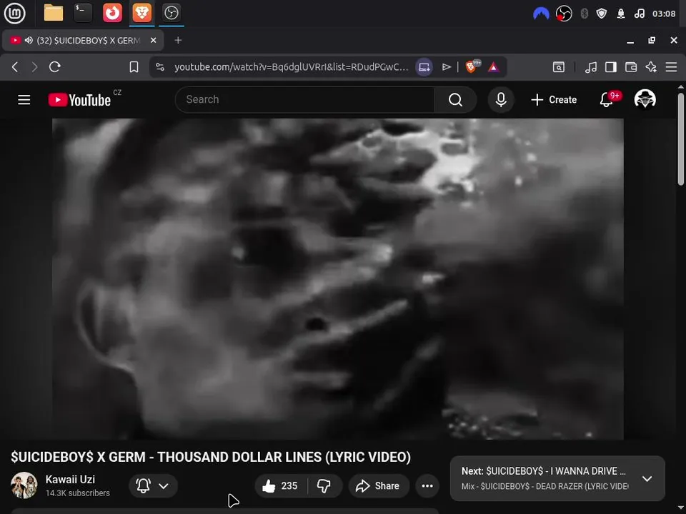Viewport: 686px width, 514px height.
Task: Open the tab search button in the toolbar
Action: pyautogui.click(x=558, y=67)
